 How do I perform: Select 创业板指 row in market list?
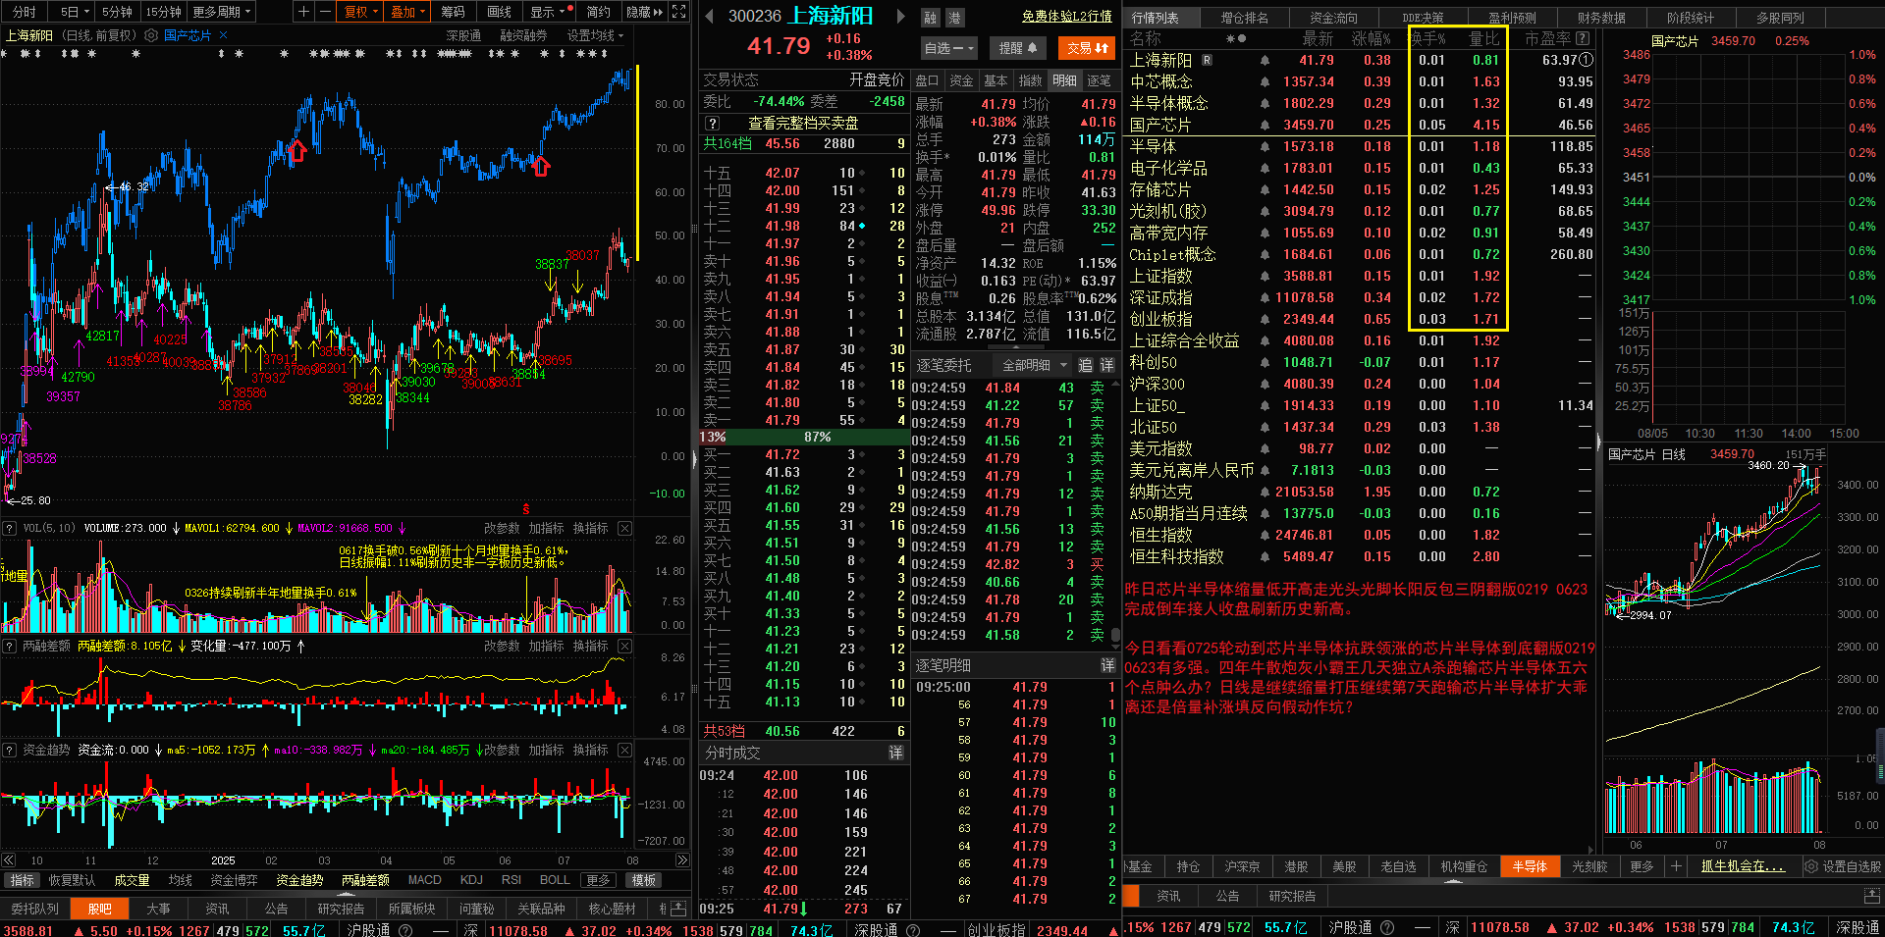(x=1360, y=319)
